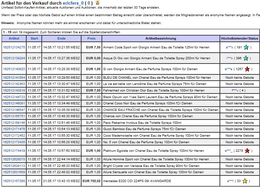Open item 162512139294

[x=14, y=58]
